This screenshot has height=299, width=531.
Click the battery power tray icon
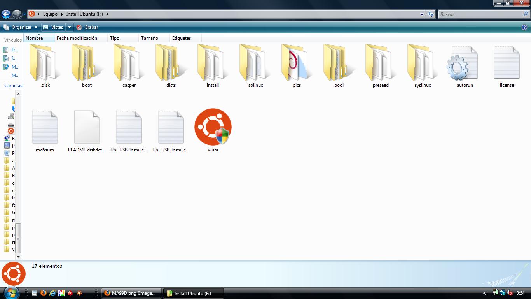tap(496, 293)
